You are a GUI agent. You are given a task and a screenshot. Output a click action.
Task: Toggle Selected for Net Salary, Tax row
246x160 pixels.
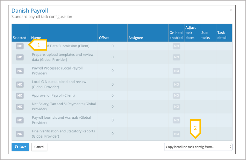pos(20,106)
